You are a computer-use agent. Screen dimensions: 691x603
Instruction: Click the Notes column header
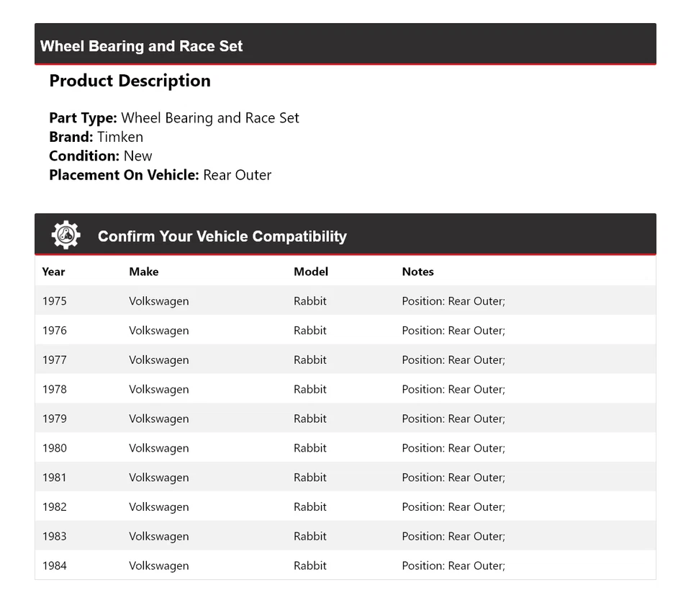[417, 272]
